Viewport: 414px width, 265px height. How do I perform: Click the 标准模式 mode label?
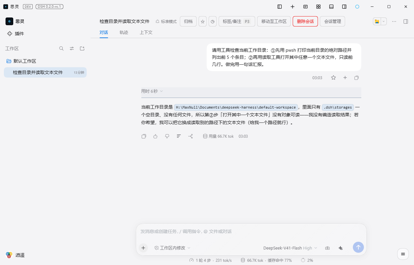pyautogui.click(x=166, y=21)
